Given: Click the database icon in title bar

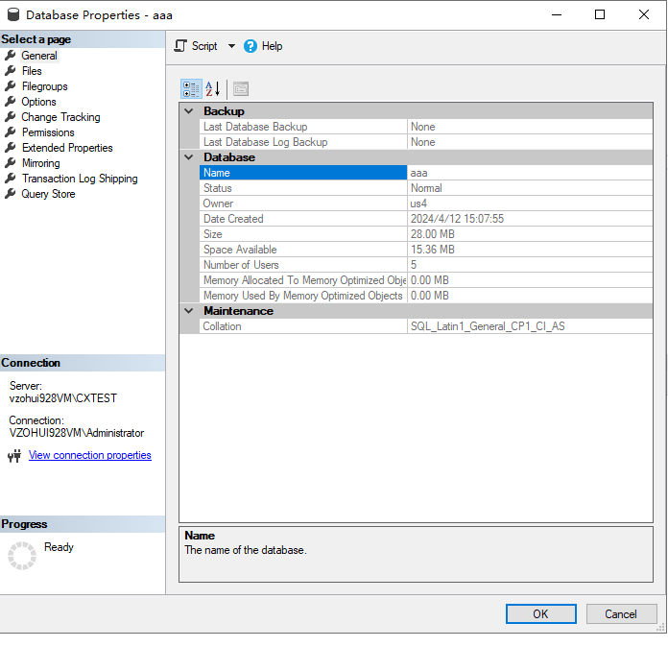Looking at the screenshot, I should 13,14.
